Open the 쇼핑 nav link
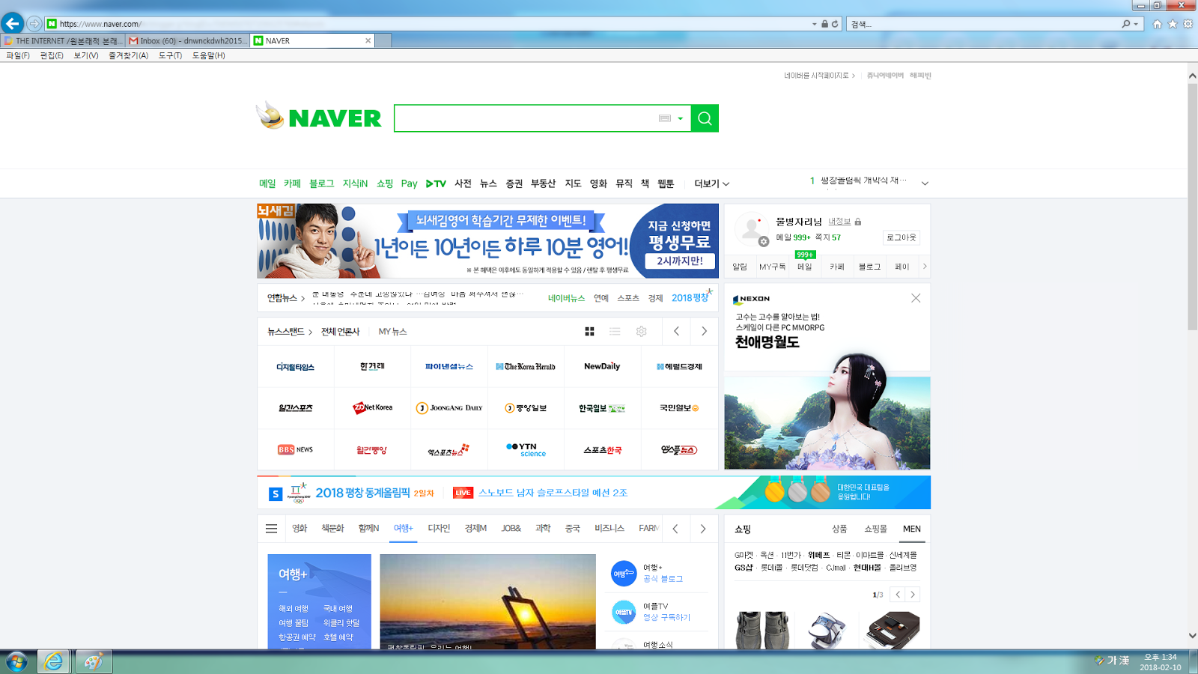The width and height of the screenshot is (1198, 674). click(385, 183)
